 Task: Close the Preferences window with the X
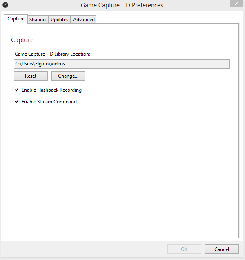tap(237, 4)
